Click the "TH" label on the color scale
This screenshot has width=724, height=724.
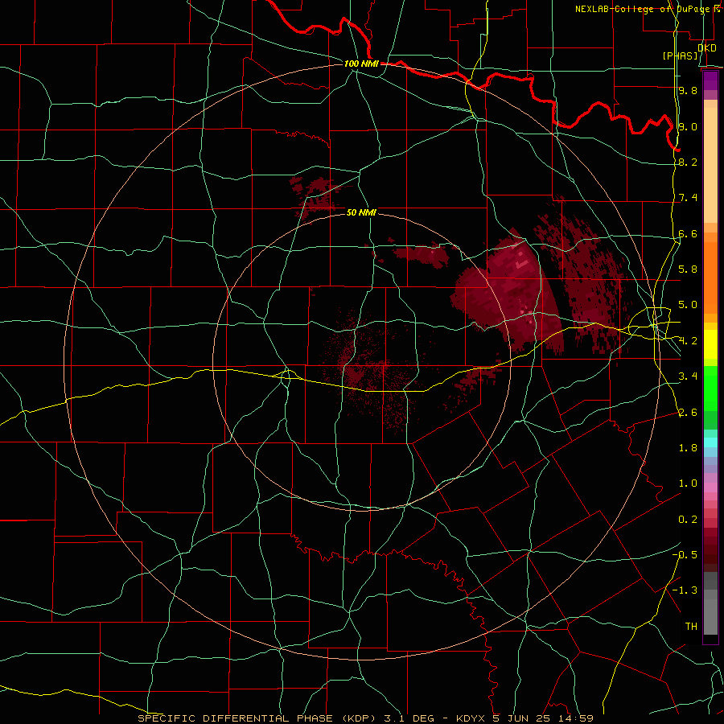691,626
